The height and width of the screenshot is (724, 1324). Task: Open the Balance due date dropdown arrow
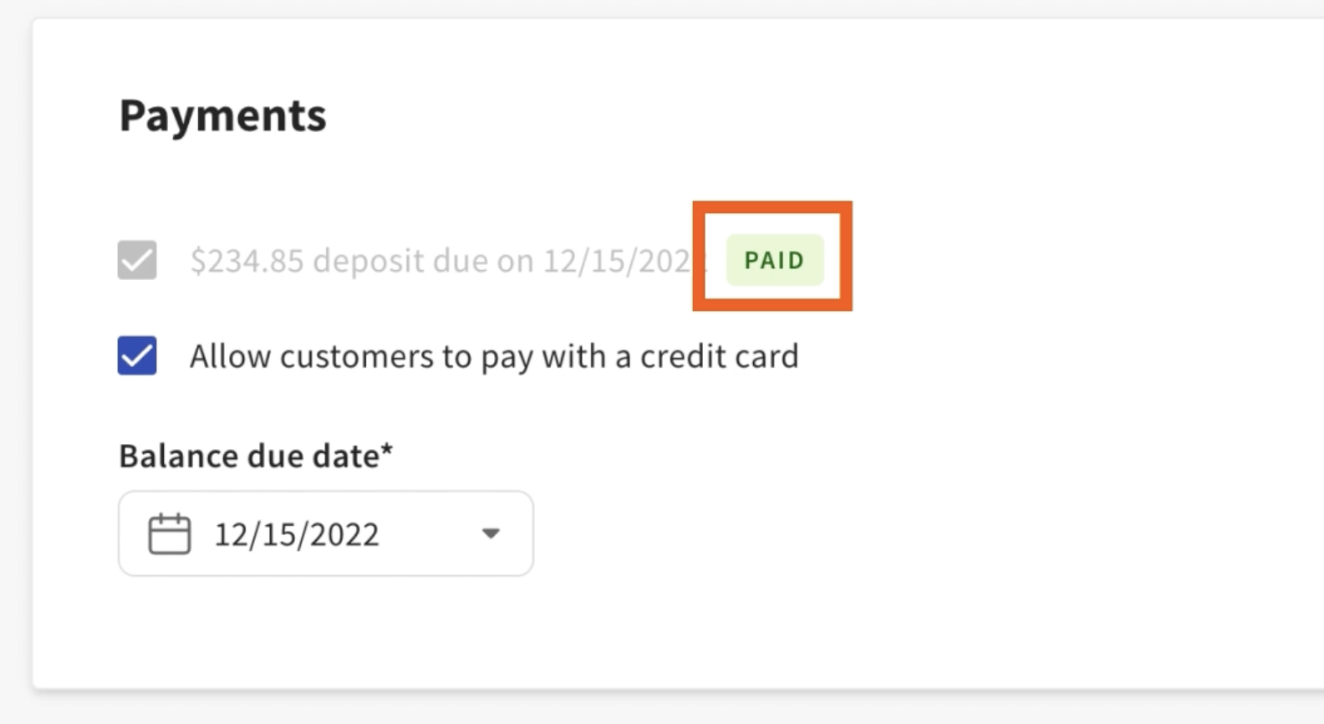491,533
